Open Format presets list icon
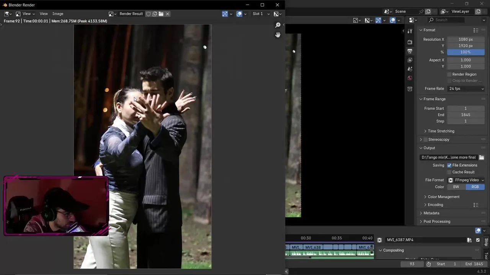490x275 pixels. 476,30
